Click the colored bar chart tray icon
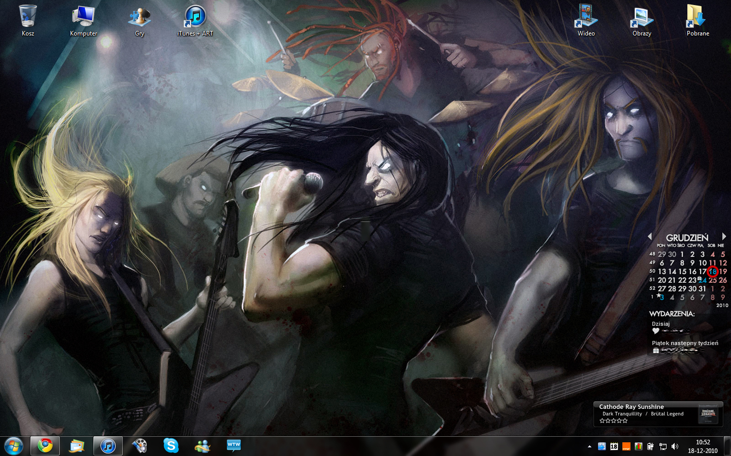Image resolution: width=731 pixels, height=456 pixels. coord(638,446)
